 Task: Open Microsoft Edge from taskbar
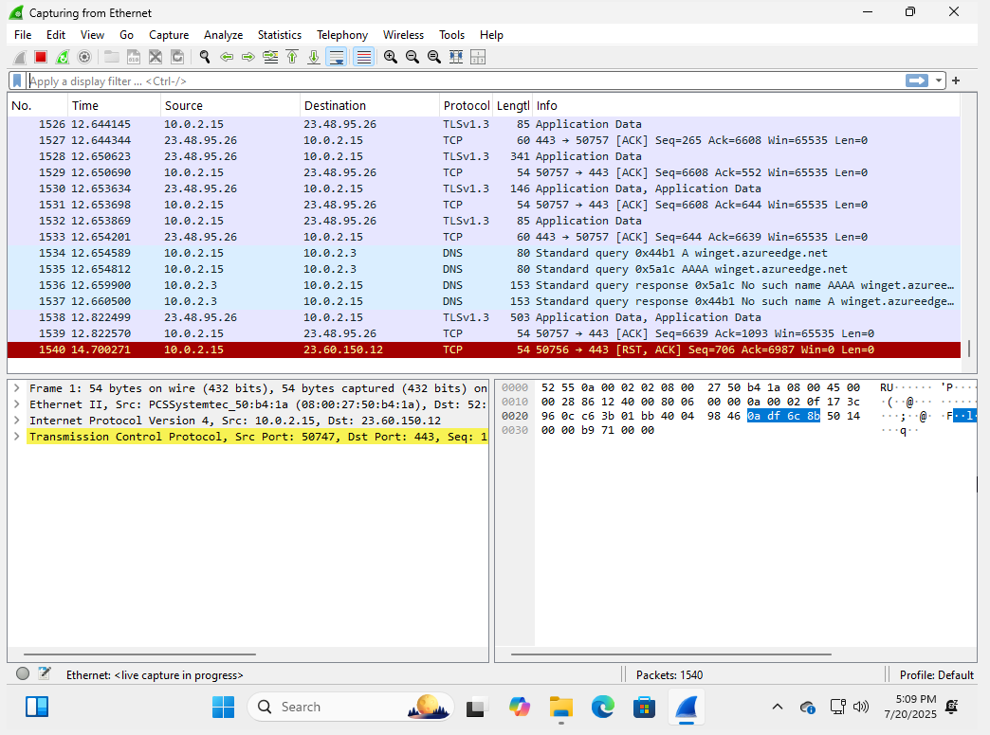[x=602, y=708]
